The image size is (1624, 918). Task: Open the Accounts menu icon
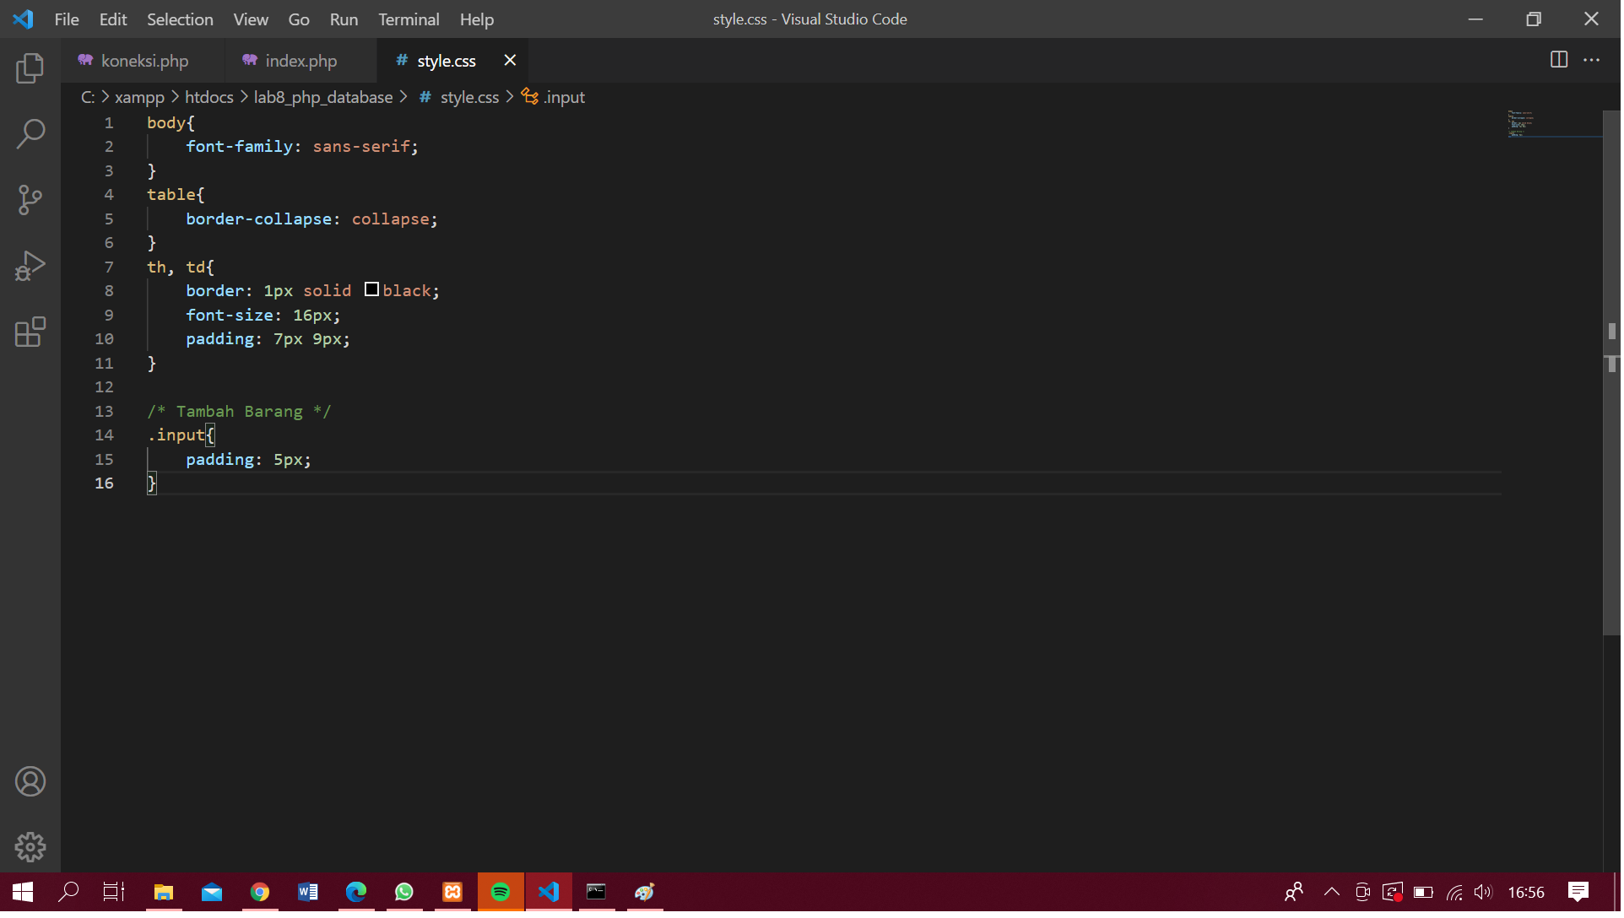(30, 782)
